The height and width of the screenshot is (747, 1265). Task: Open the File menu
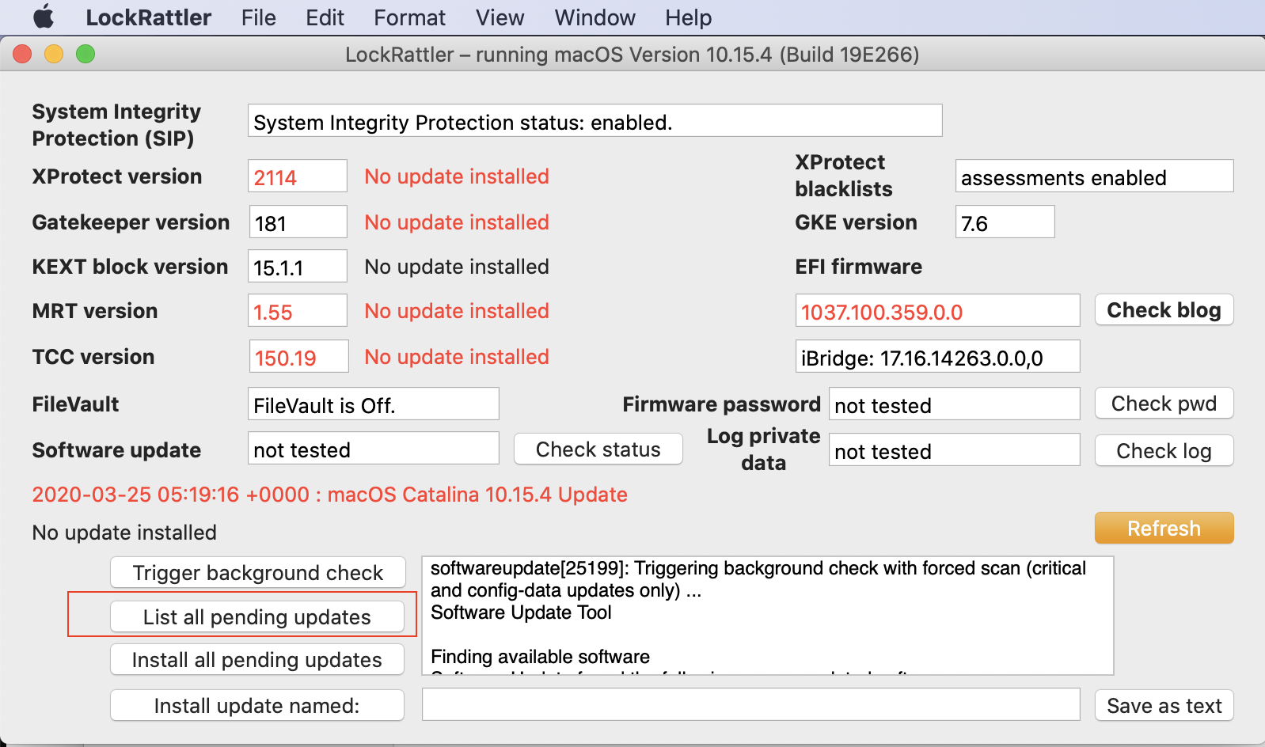[258, 17]
